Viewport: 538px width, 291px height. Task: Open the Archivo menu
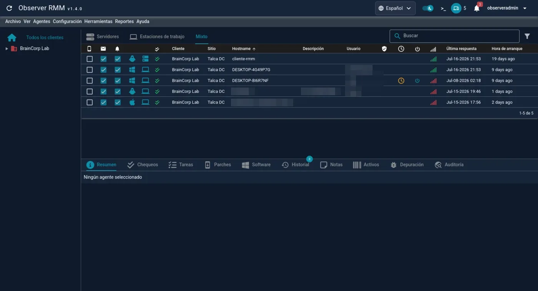13,21
